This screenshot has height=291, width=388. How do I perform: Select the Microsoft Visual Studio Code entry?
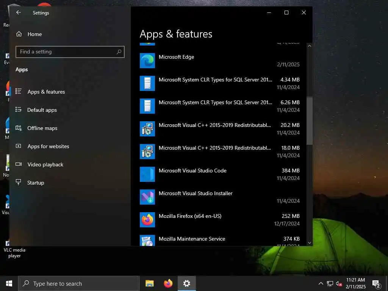[x=220, y=174]
